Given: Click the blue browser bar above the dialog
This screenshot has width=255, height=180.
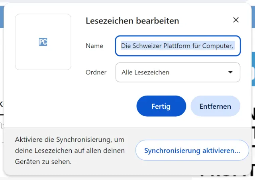Looking at the screenshot, I should point(2,16).
